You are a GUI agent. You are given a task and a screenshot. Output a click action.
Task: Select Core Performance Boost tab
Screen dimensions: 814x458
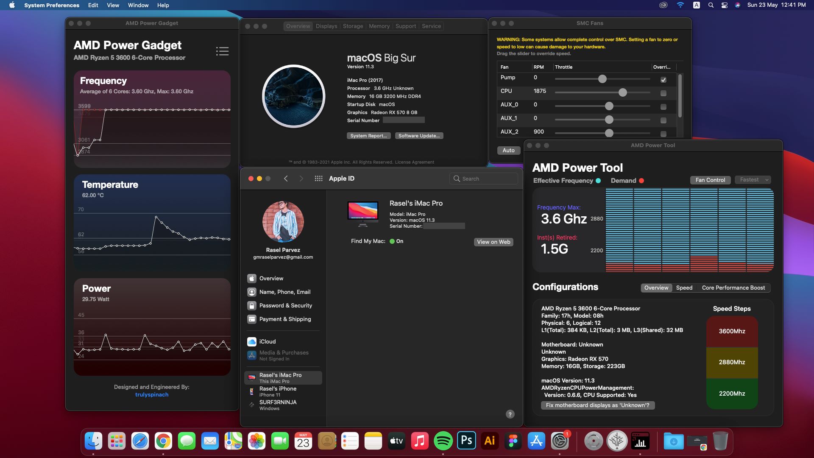click(x=733, y=288)
